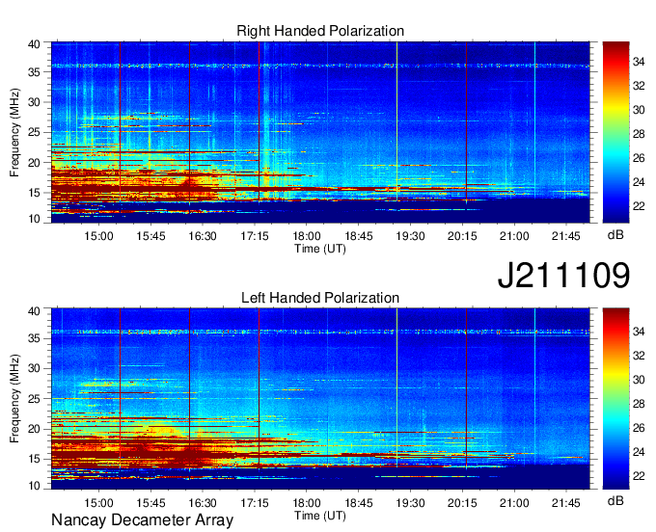This screenshot has height=532, width=656.
Task: Click "Frequency (MHz)" label of Left Handed plot
Action: click(x=14, y=399)
